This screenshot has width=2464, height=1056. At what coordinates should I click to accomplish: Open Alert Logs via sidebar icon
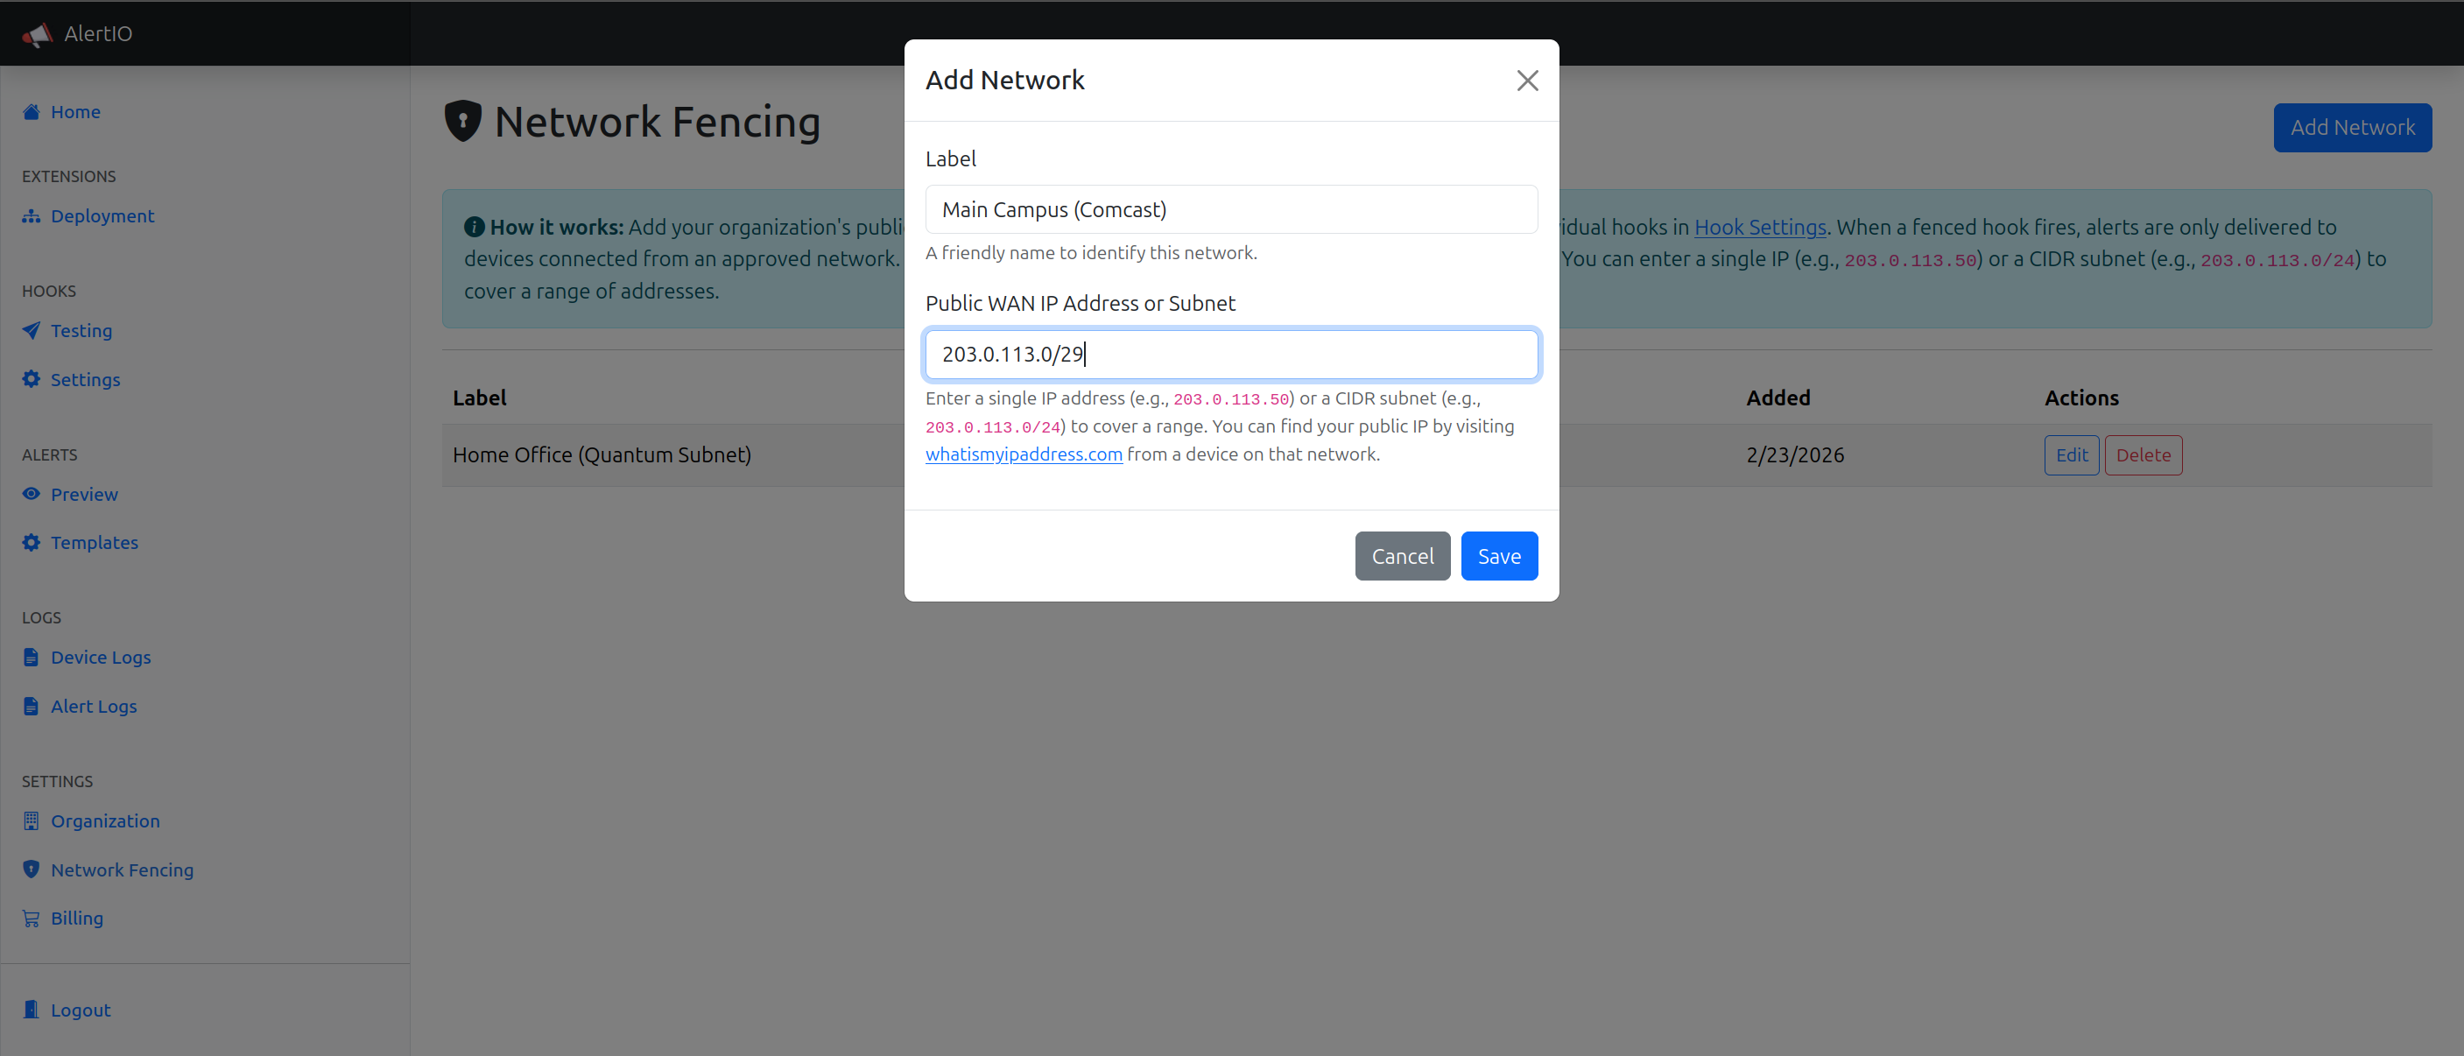coord(31,706)
